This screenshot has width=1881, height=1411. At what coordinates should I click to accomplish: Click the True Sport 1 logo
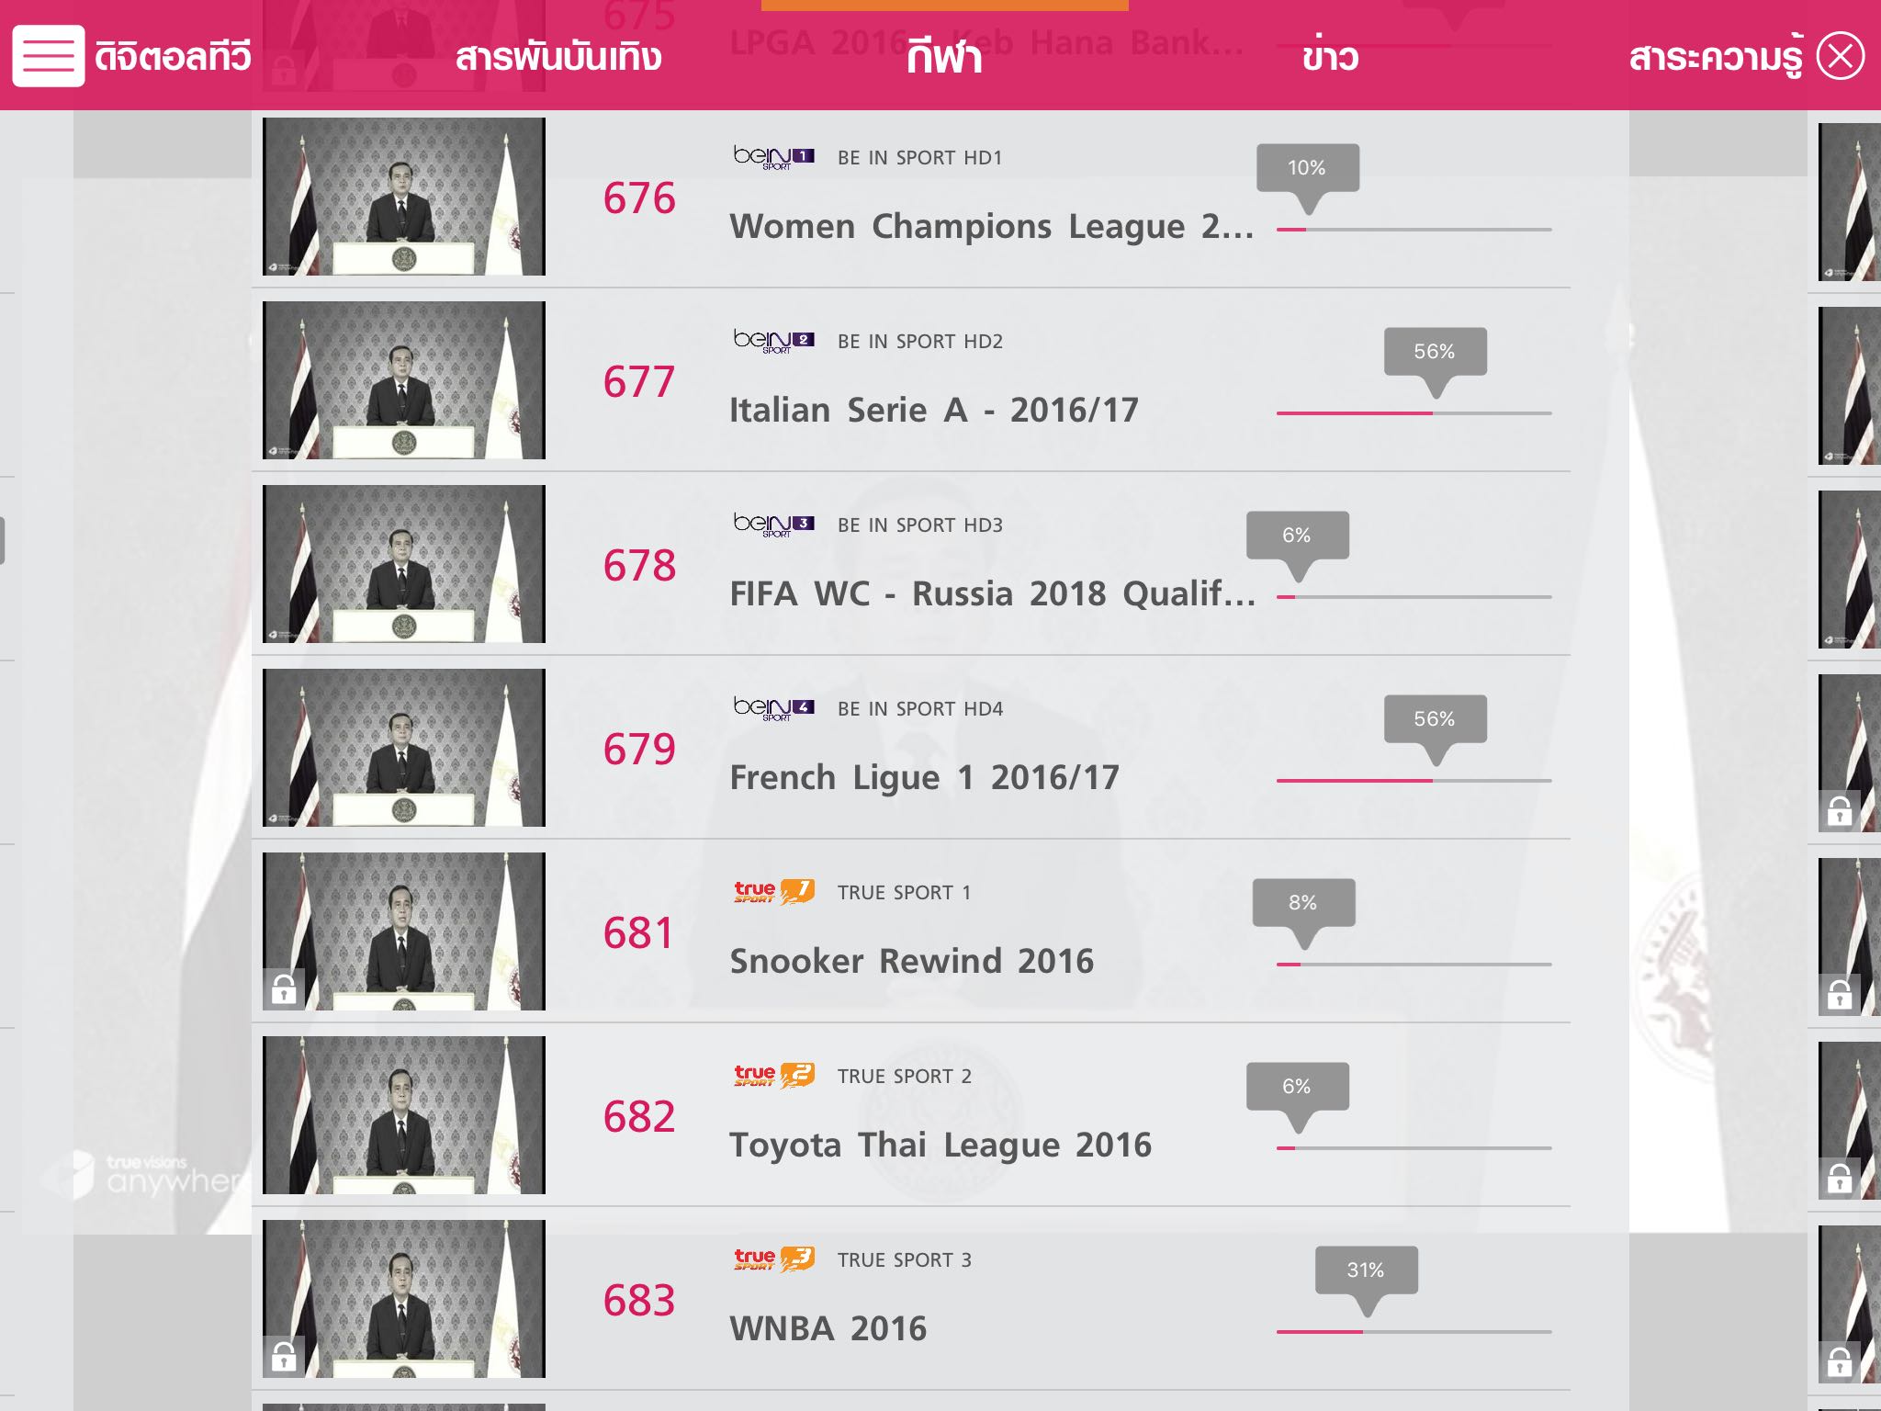coord(773,892)
